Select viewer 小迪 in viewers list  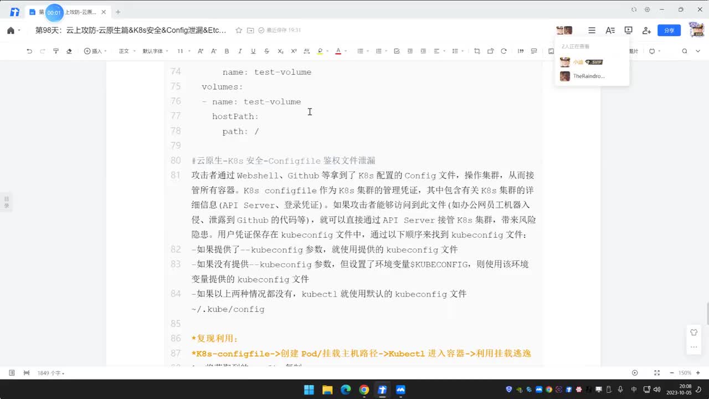pos(592,62)
